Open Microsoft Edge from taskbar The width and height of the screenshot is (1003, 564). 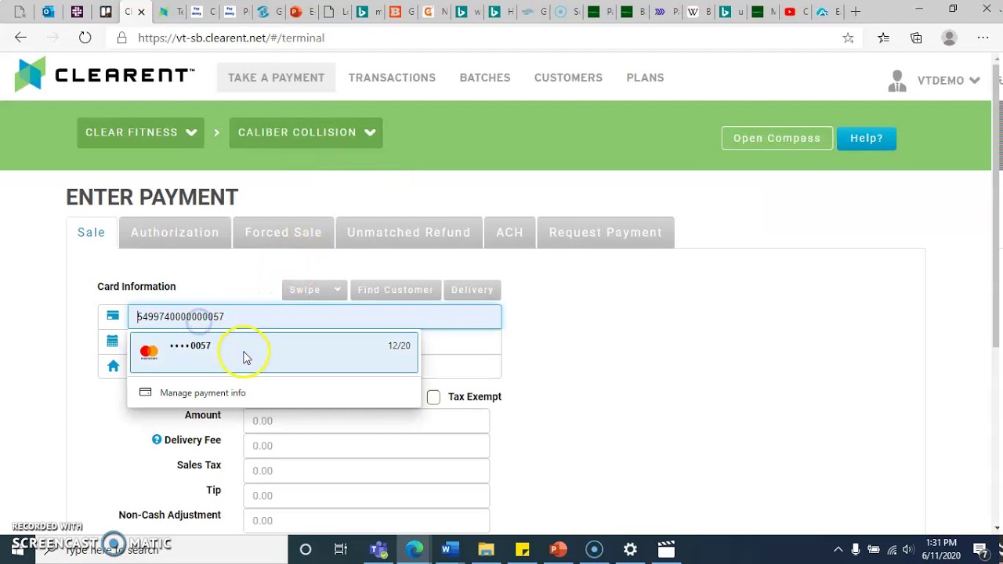click(x=415, y=549)
